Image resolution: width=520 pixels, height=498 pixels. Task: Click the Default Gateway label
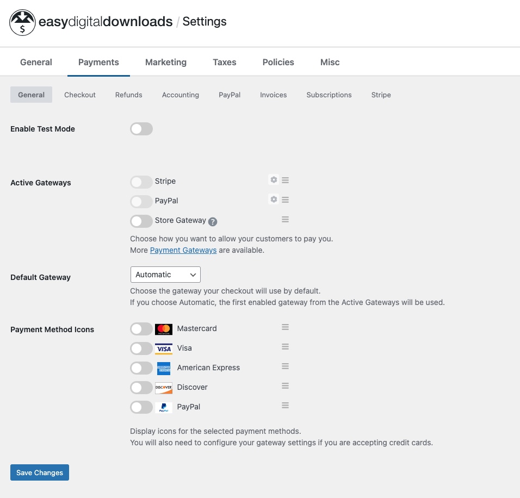pos(40,277)
